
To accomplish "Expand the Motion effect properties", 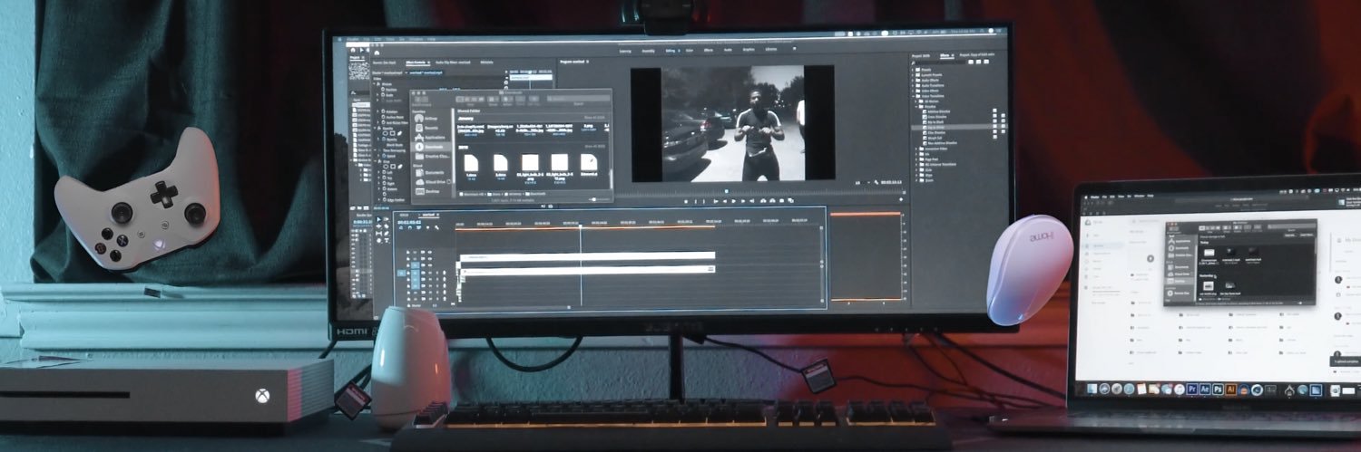I will pos(375,84).
